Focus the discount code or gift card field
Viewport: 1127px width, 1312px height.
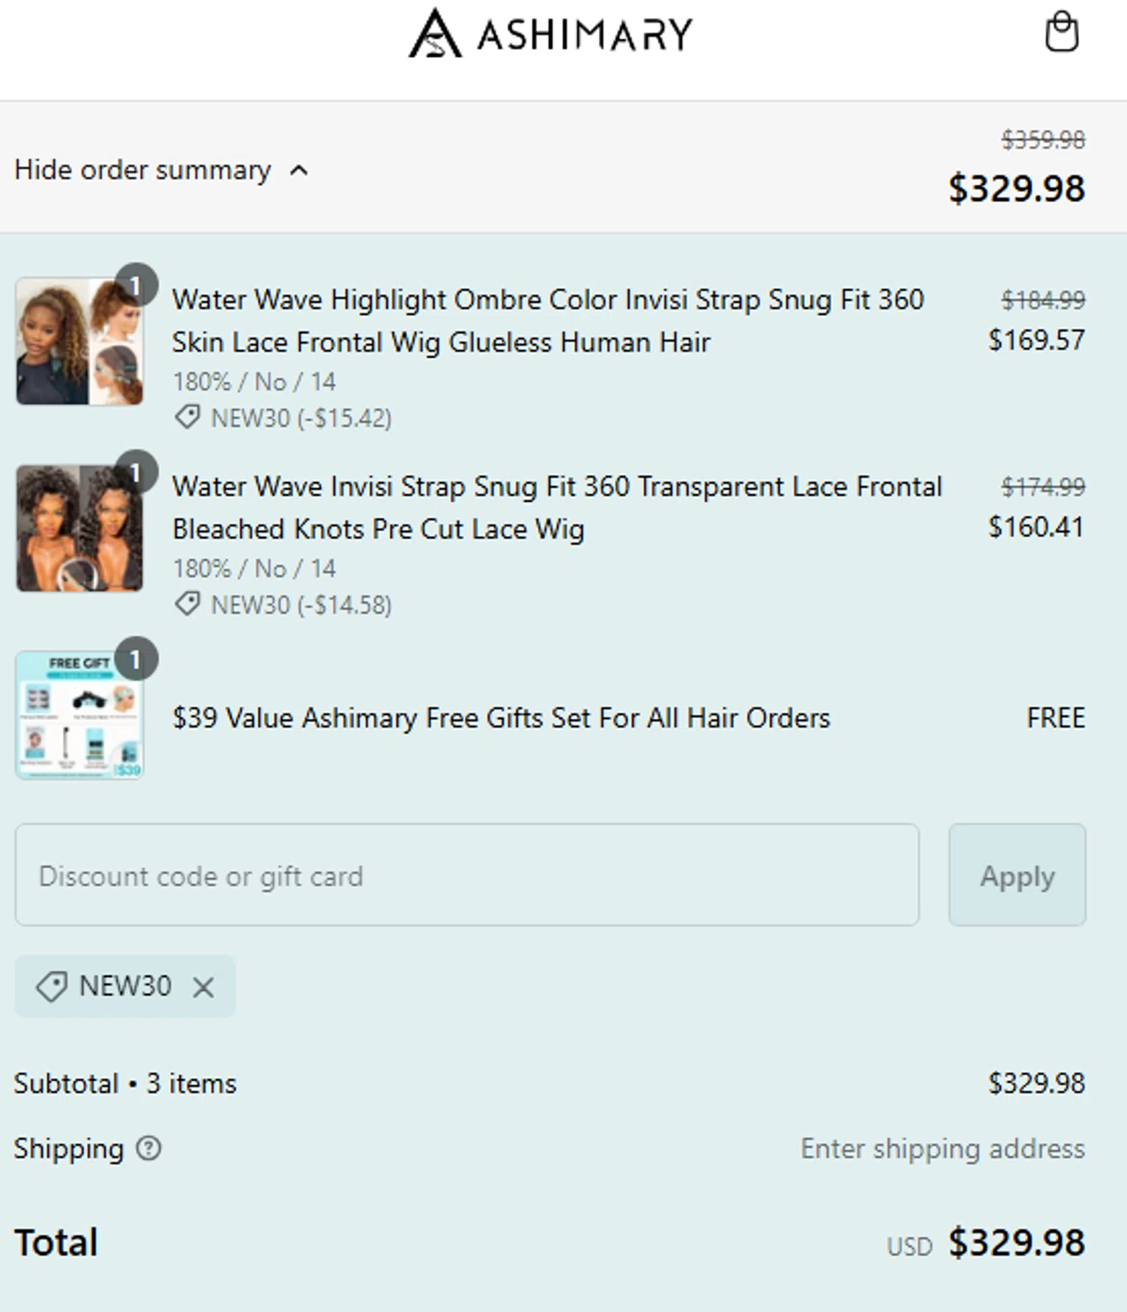click(467, 876)
